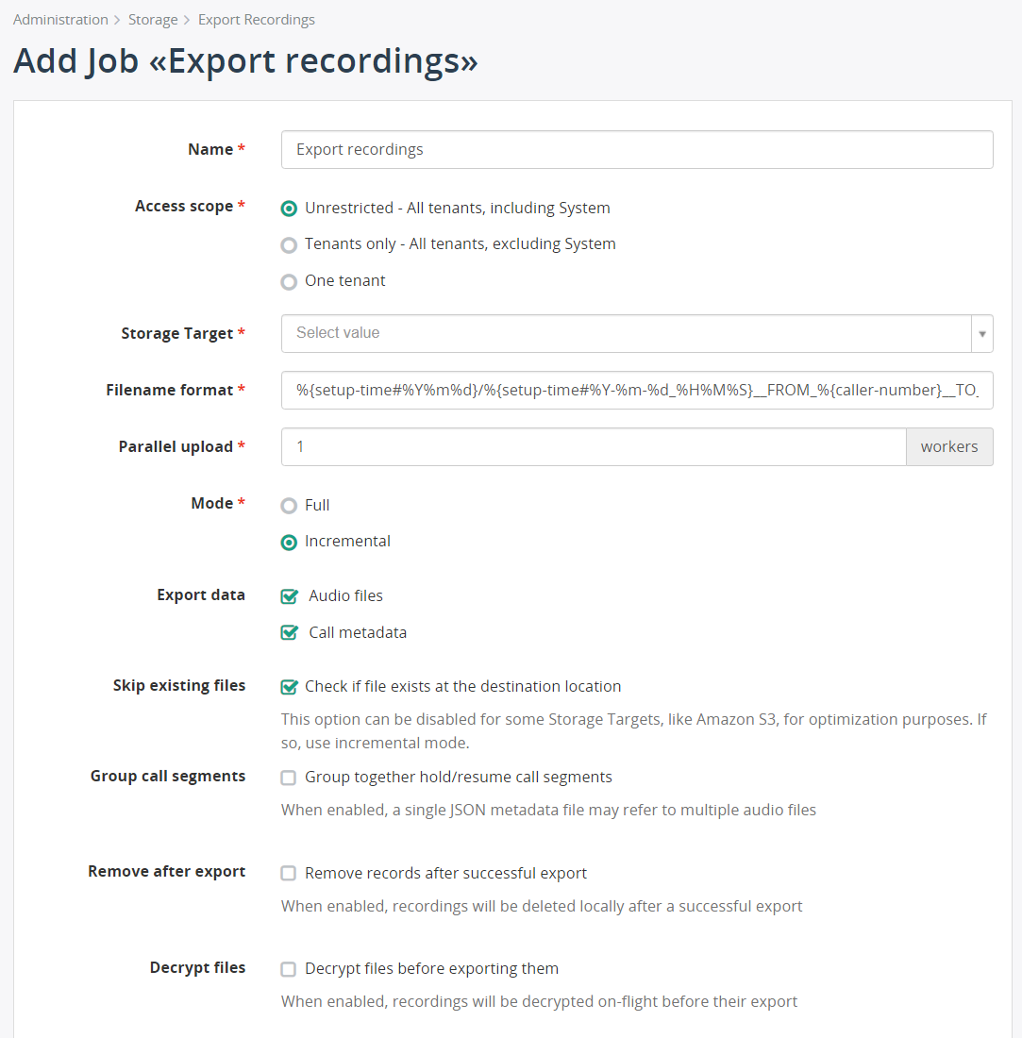
Task: Select Unrestricted access scope radio button
Action: 289,209
